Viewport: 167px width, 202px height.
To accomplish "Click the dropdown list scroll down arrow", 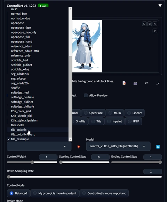I will 70,139.
